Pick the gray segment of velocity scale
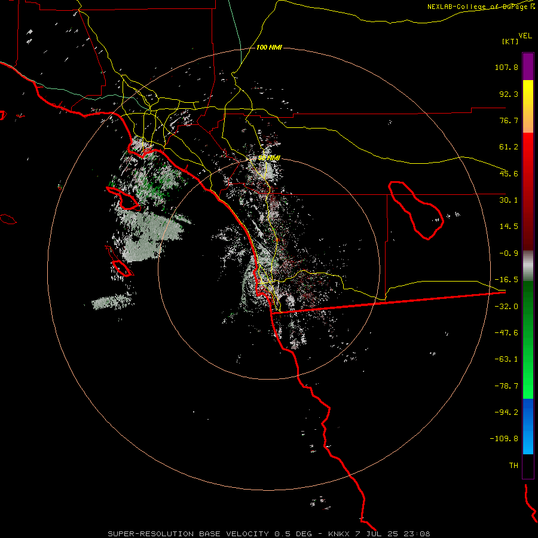The image size is (538, 538). (x=528, y=265)
